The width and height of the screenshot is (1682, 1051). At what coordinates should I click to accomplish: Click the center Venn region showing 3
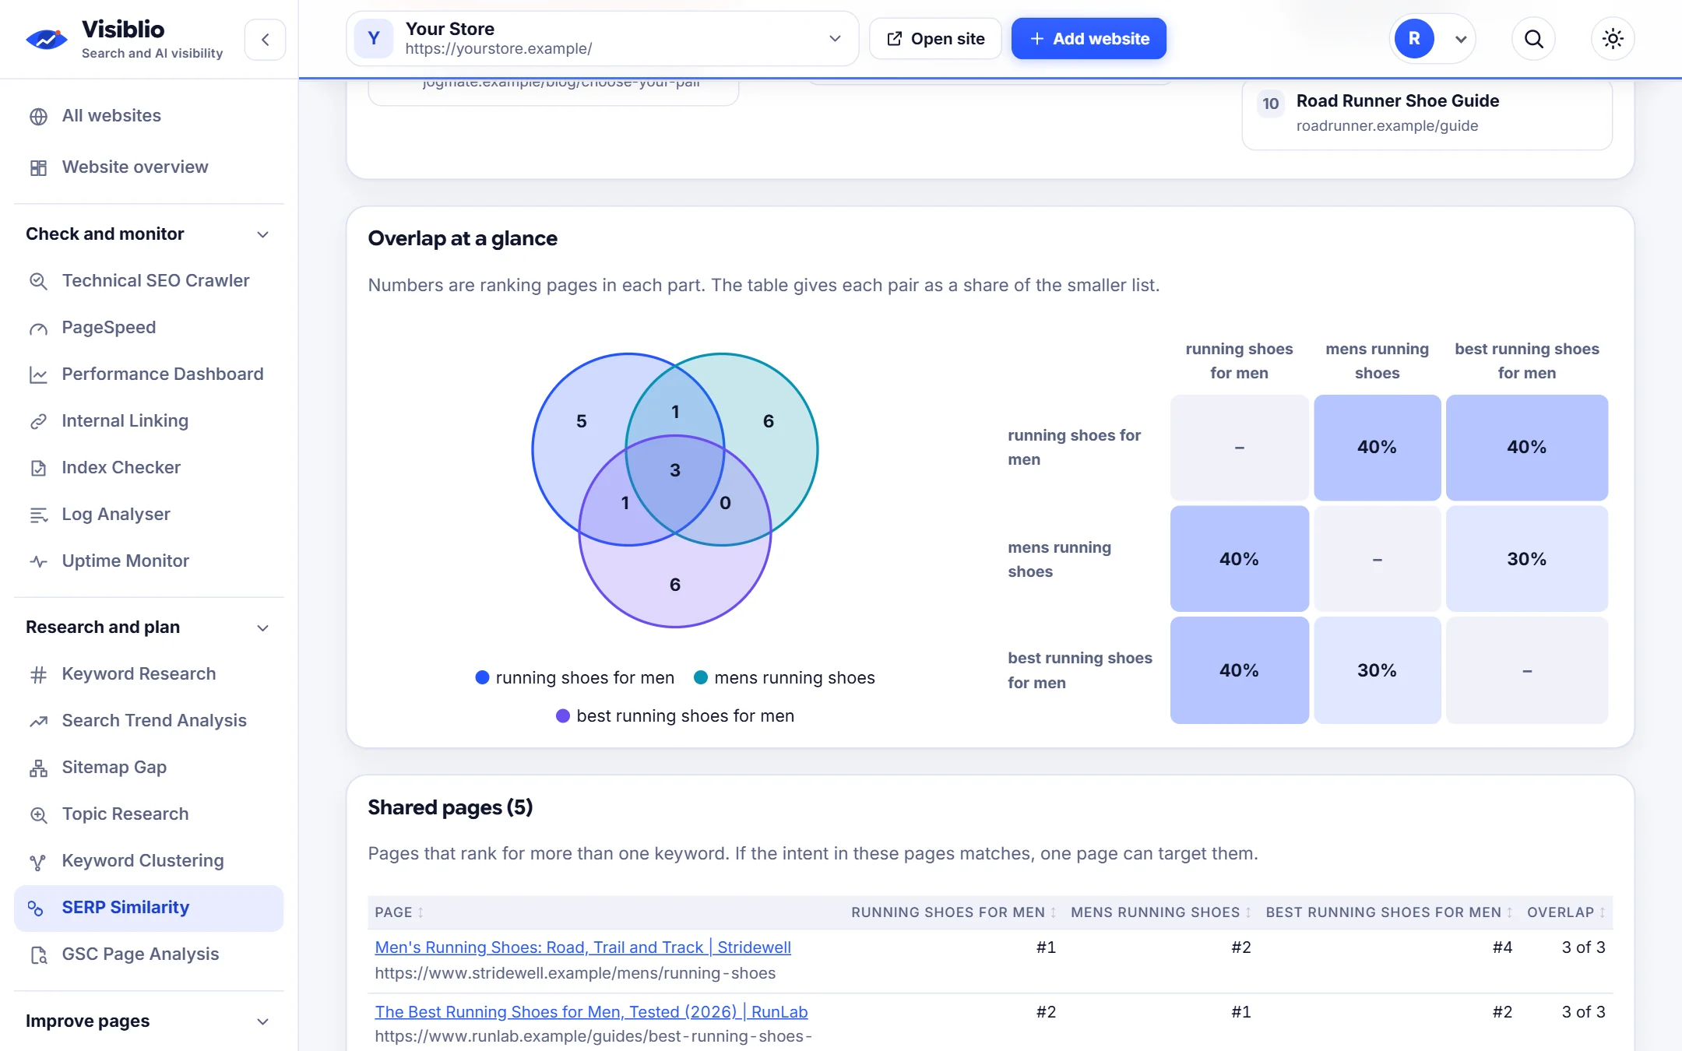click(x=675, y=470)
